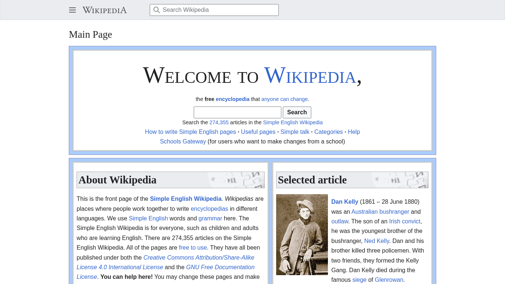Click the 'Selected article' section heading

pos(312,180)
